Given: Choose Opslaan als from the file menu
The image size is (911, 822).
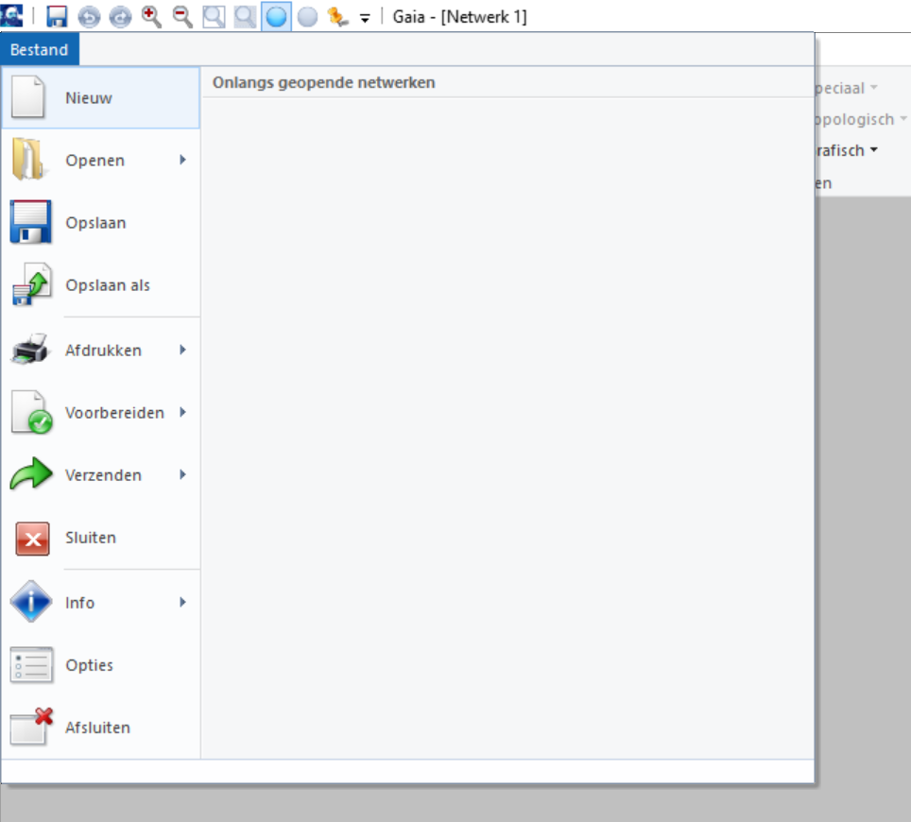Looking at the screenshot, I should click(x=107, y=285).
